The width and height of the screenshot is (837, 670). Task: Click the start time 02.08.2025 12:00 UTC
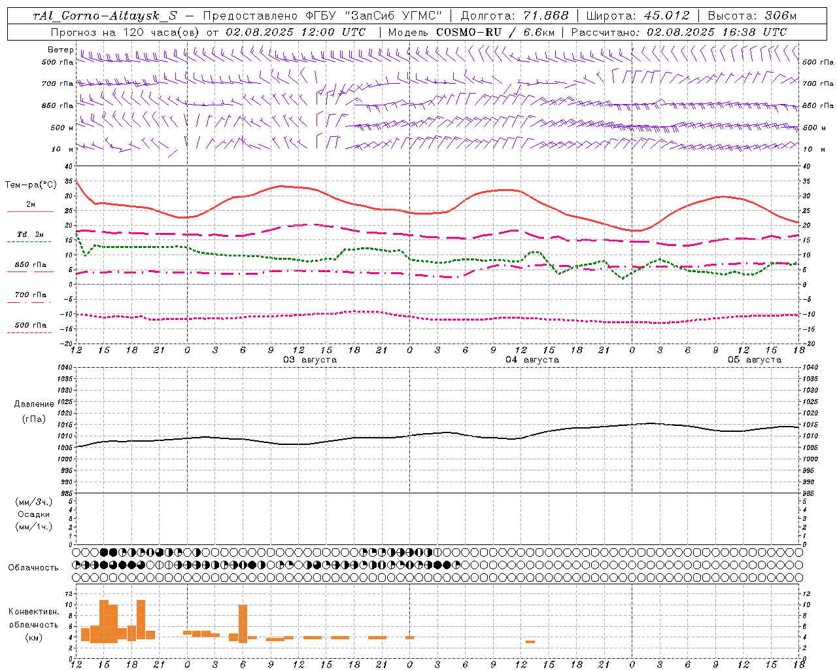[296, 32]
